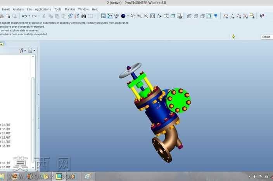This screenshot has width=273, height=181.
Task: Open the Undo history dropdown arrow
Action: coord(29,16)
